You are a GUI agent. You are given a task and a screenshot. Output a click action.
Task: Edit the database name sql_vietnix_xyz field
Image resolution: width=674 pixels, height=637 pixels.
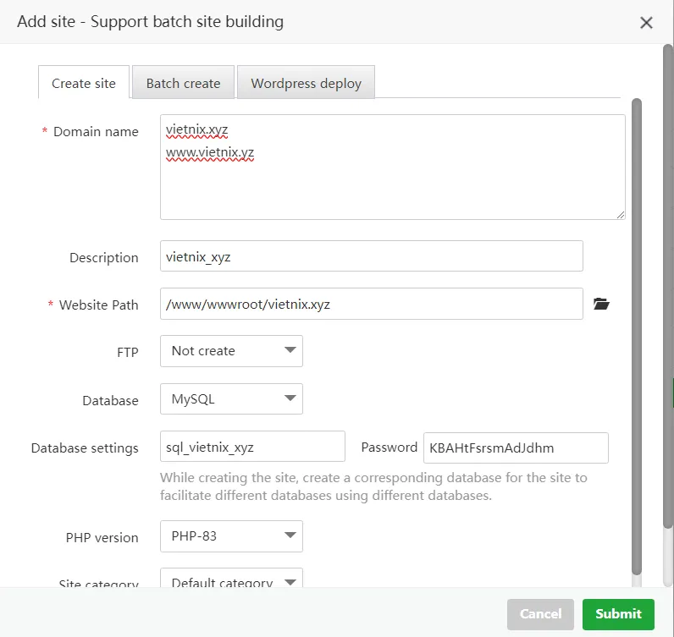(252, 448)
